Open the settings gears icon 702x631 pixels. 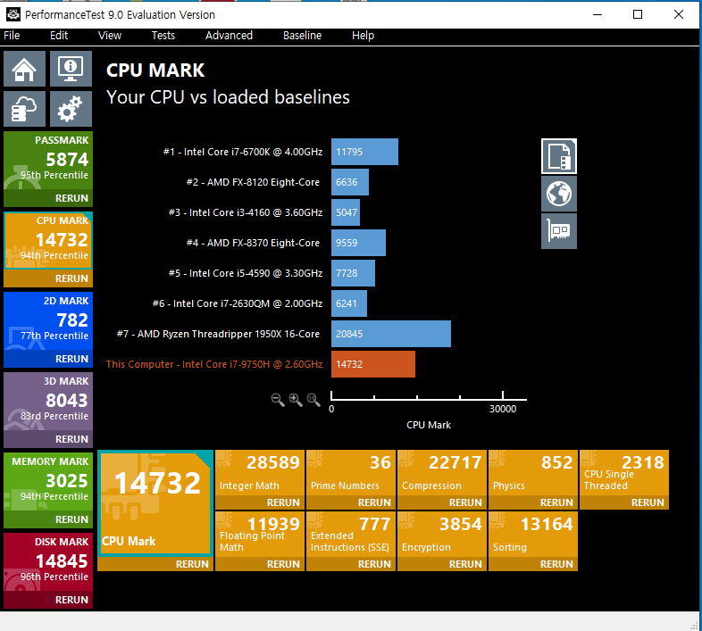[71, 109]
